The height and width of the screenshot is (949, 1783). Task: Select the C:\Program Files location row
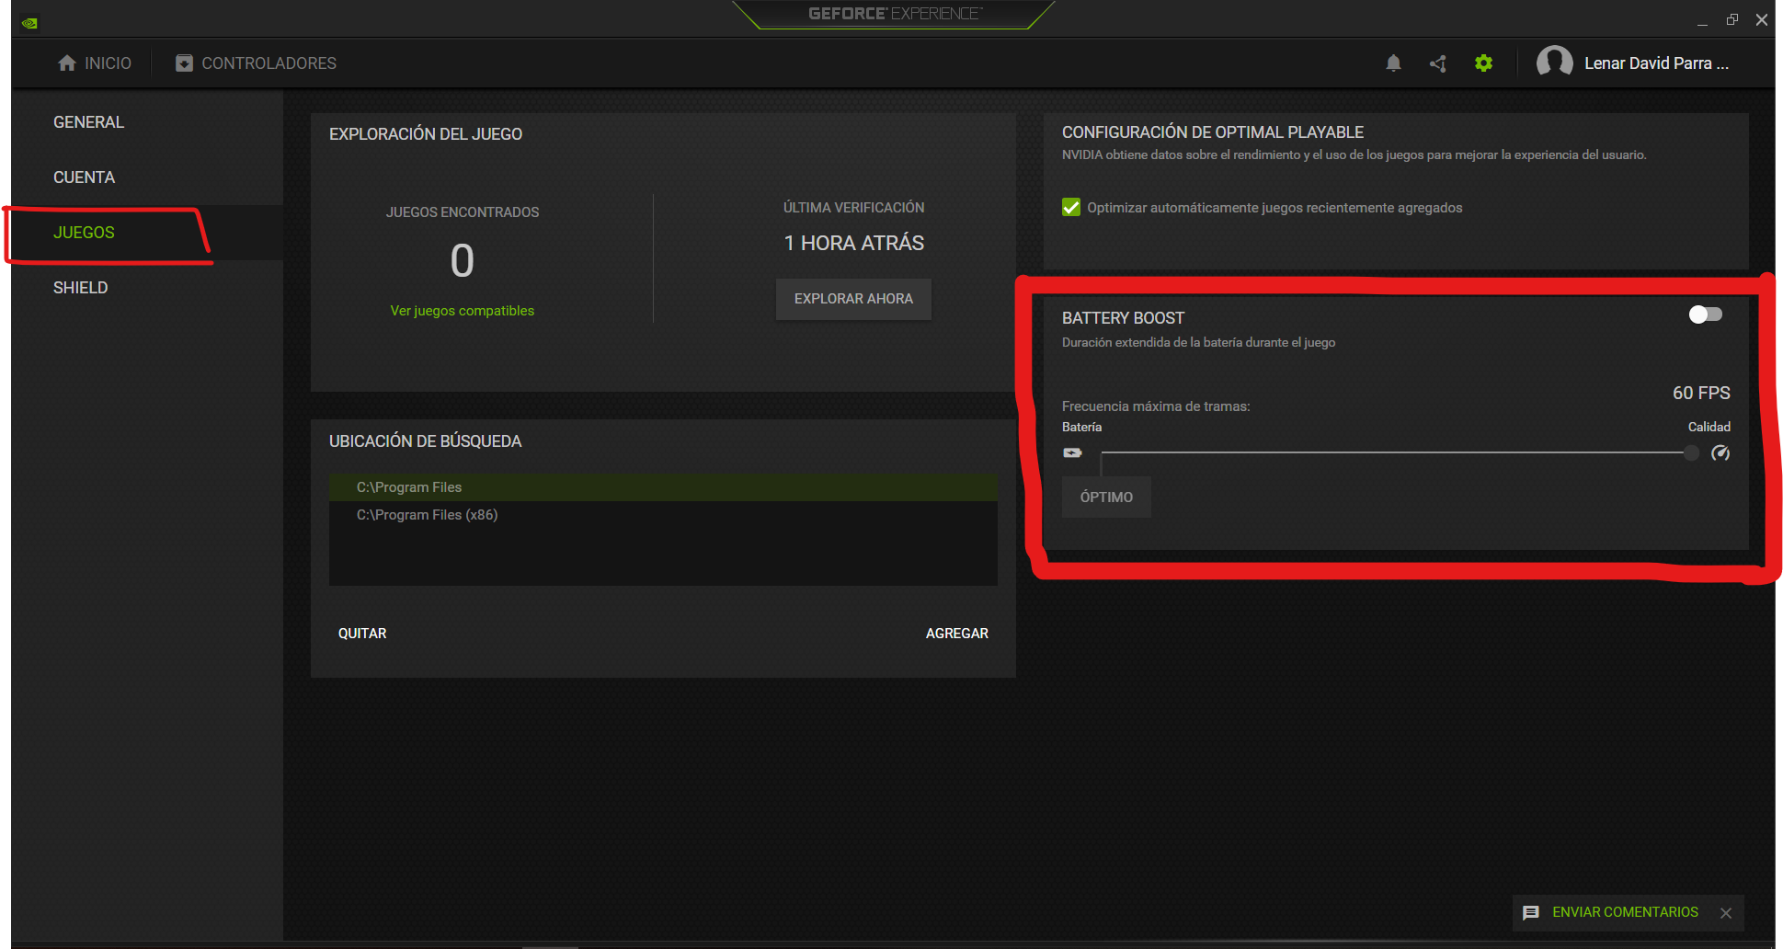(663, 487)
